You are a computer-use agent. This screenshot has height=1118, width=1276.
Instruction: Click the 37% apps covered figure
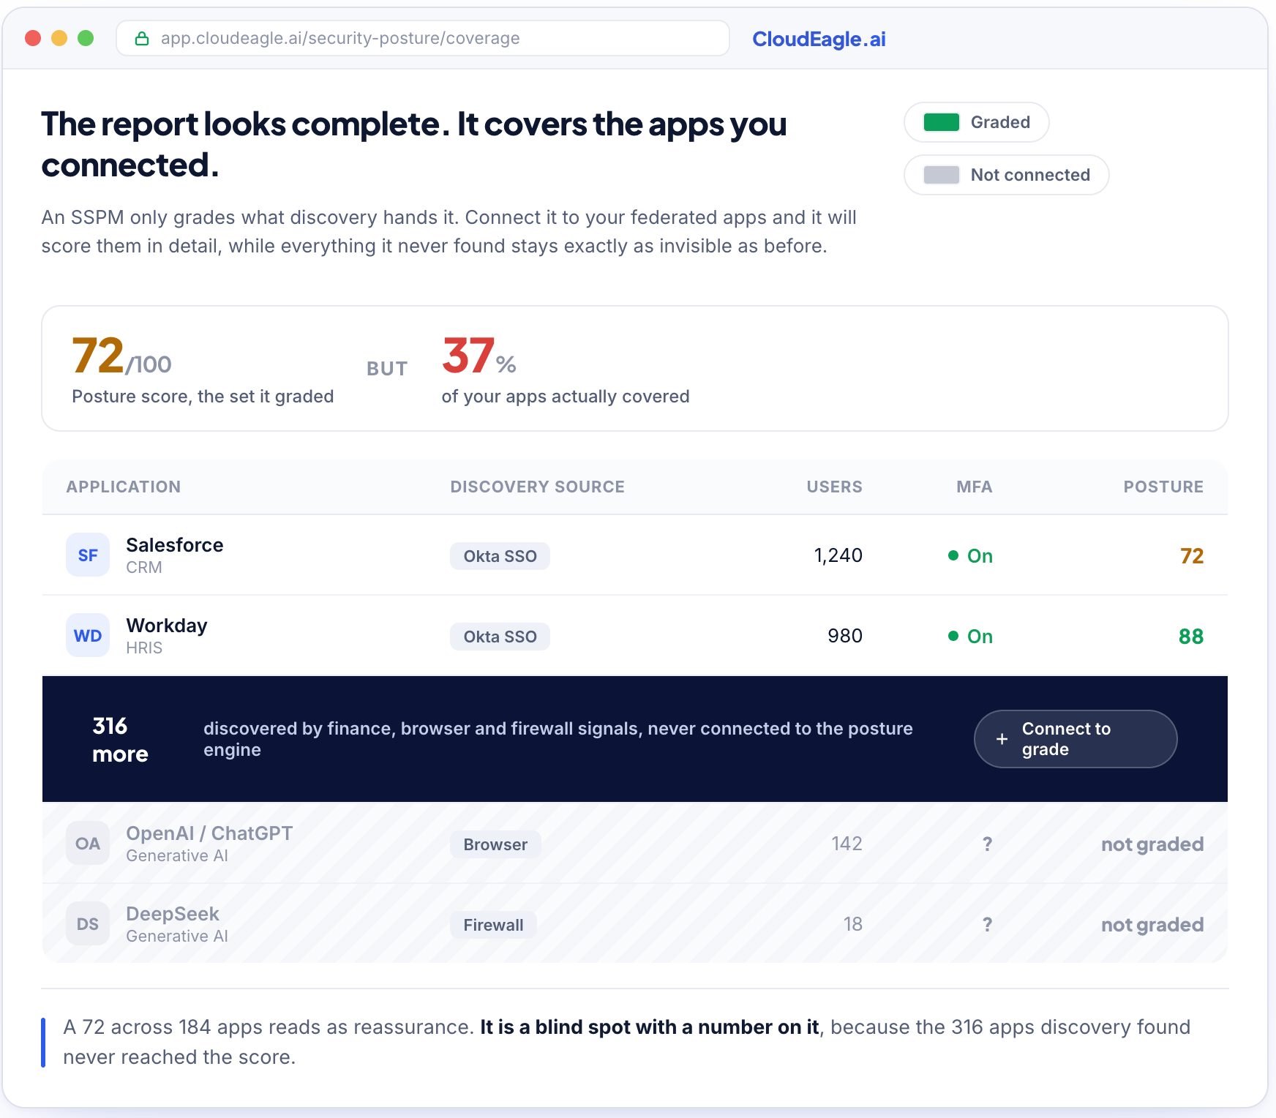[479, 356]
